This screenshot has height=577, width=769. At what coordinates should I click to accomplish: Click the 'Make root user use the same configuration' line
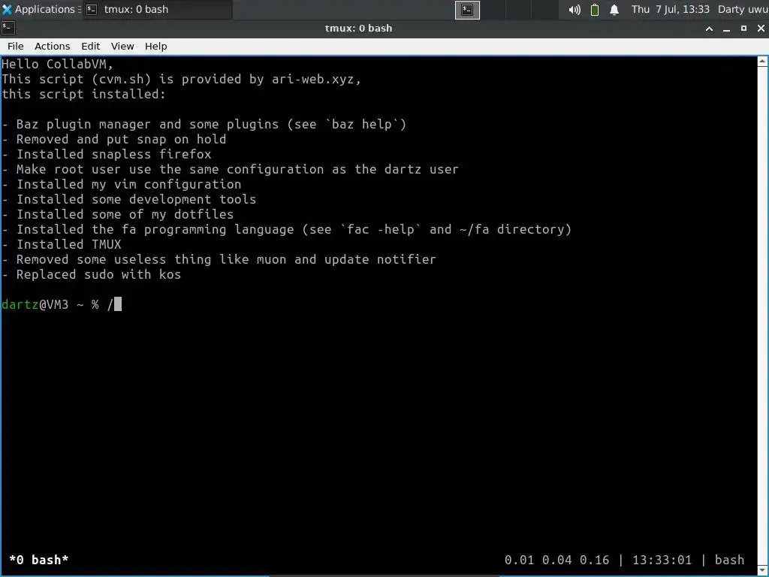(x=230, y=169)
